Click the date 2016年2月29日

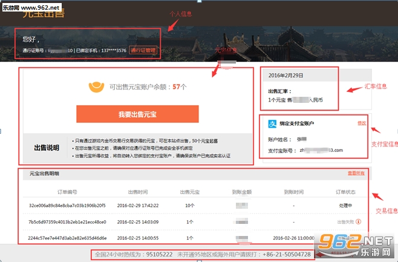pyautogui.click(x=285, y=76)
